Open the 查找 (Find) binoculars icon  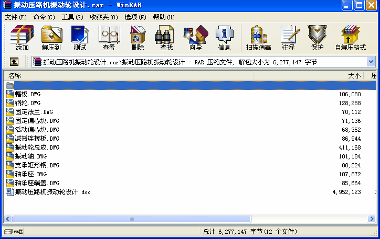coord(166,38)
